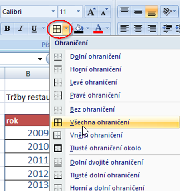Open text orientation options
This screenshot has height=191, width=180.
167,12
